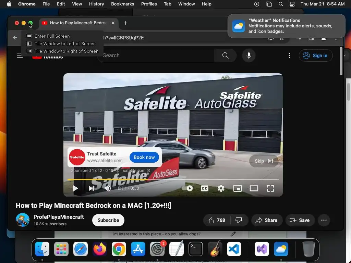Launch Firefox from the Dock
The height and width of the screenshot is (263, 351).
pos(100,249)
